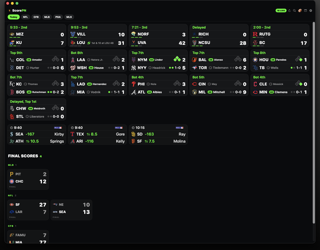Click the Villanova VILL team logo
This screenshot has height=250, width=320.
73,34
